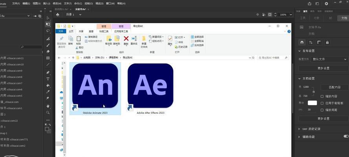Viewport: 349px width, 157px height.
Task: Select the Line tool
Action: tap(48, 64)
